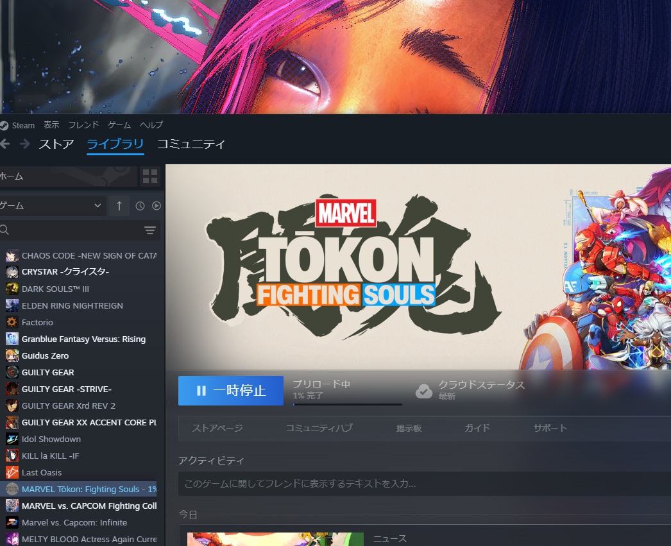The width and height of the screenshot is (671, 546).
Task: Click KILL la KILL -IF icon
Action: 12,456
